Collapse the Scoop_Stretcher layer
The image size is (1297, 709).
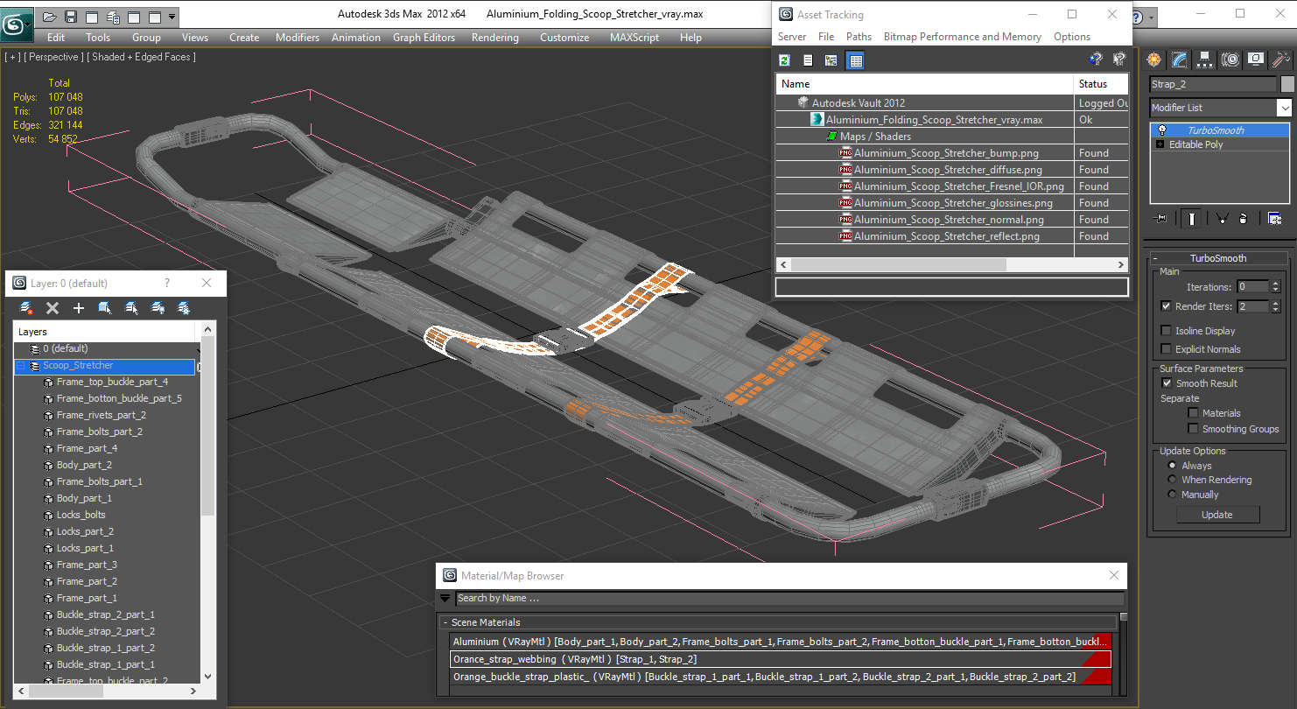21,366
